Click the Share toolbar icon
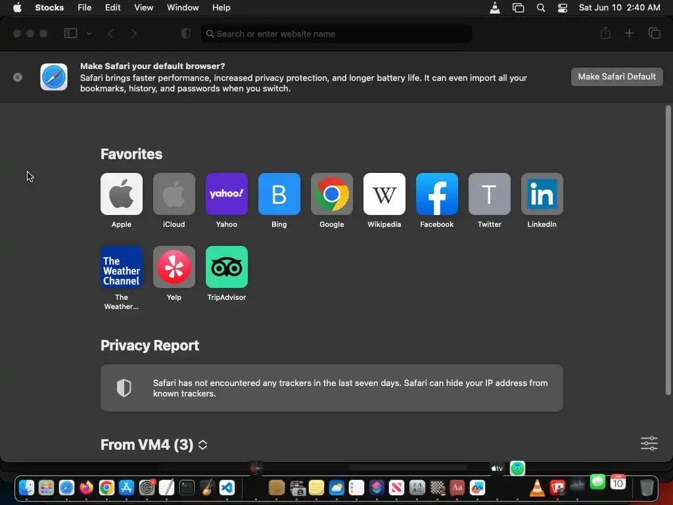The height and width of the screenshot is (505, 673). [x=605, y=33]
